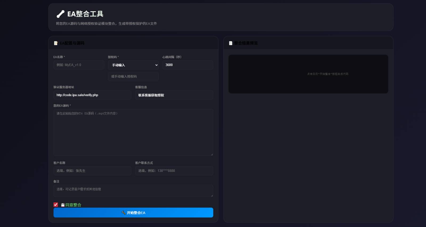This screenshot has height=227, width=426.
Task: Click the "EA配置与源码" panel heading
Action: click(x=72, y=43)
